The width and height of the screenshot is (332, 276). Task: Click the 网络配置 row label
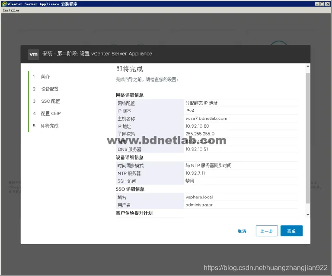pyautogui.click(x=126, y=103)
